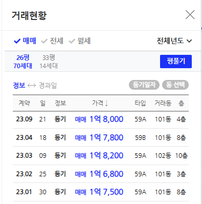Viewport: 202px width, 204px height.
Task: Click day 21 in the 23.09 row
Action: (x=42, y=119)
